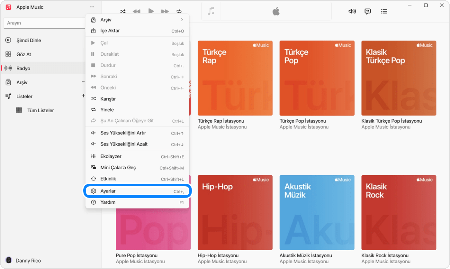The image size is (450, 269).
Task: Click the Arayın search field
Action: coord(44,23)
